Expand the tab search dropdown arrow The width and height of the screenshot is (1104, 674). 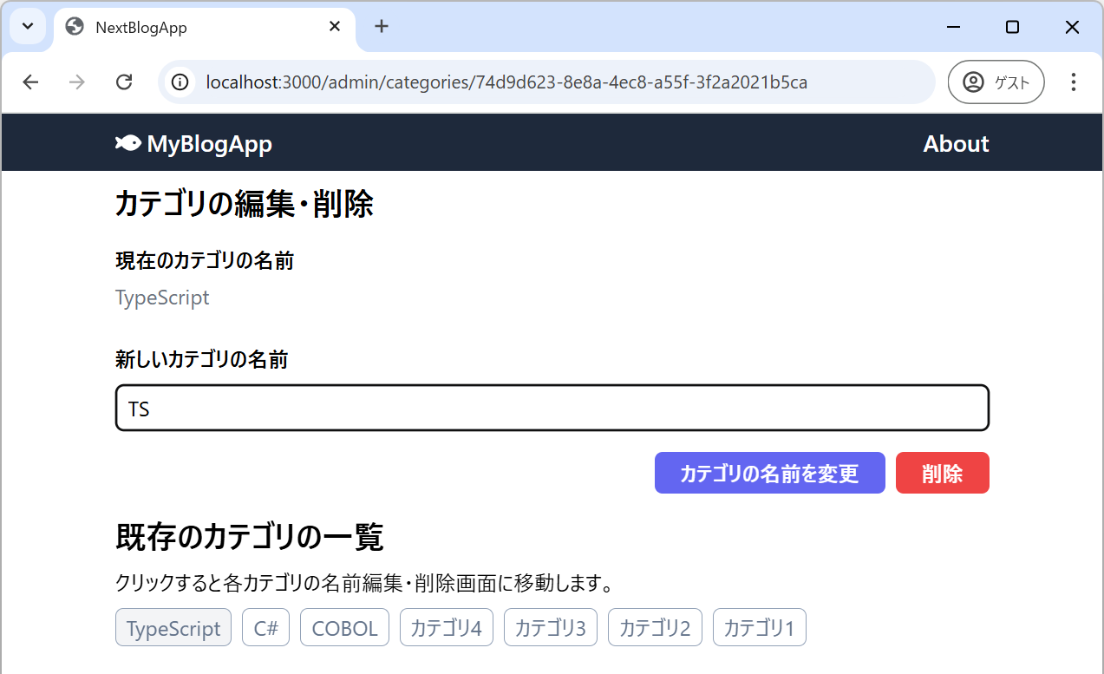point(28,27)
